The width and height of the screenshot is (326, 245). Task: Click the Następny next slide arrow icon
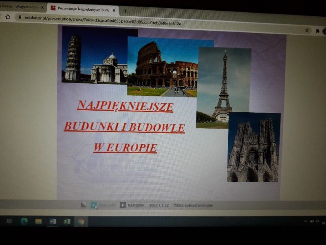[x=123, y=205]
